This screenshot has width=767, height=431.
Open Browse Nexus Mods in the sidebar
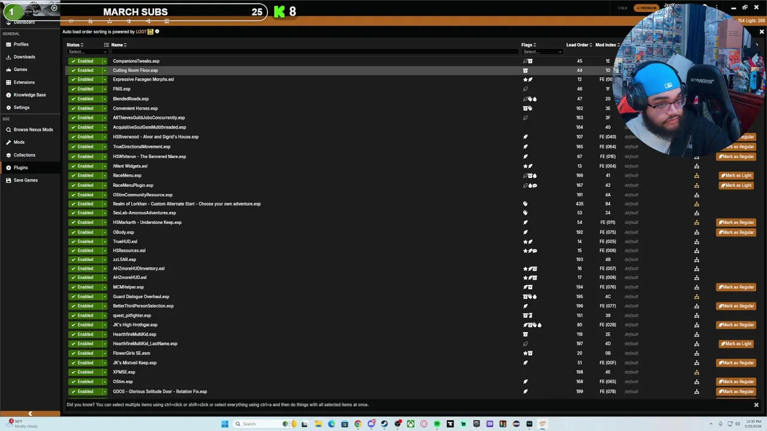[30, 130]
